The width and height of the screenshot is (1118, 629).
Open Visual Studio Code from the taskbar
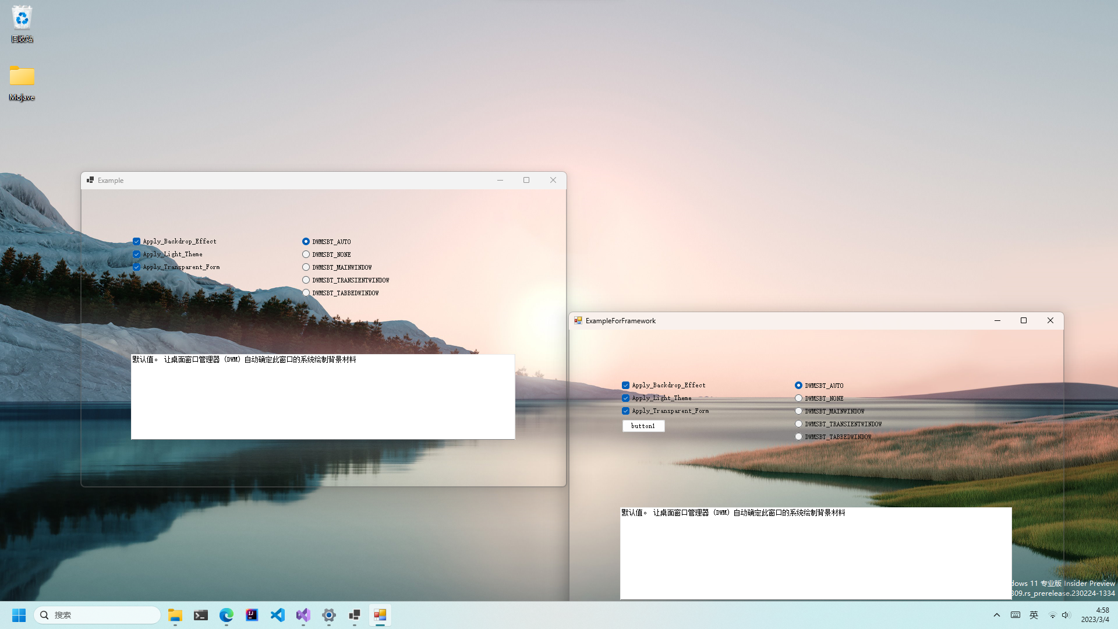(277, 615)
